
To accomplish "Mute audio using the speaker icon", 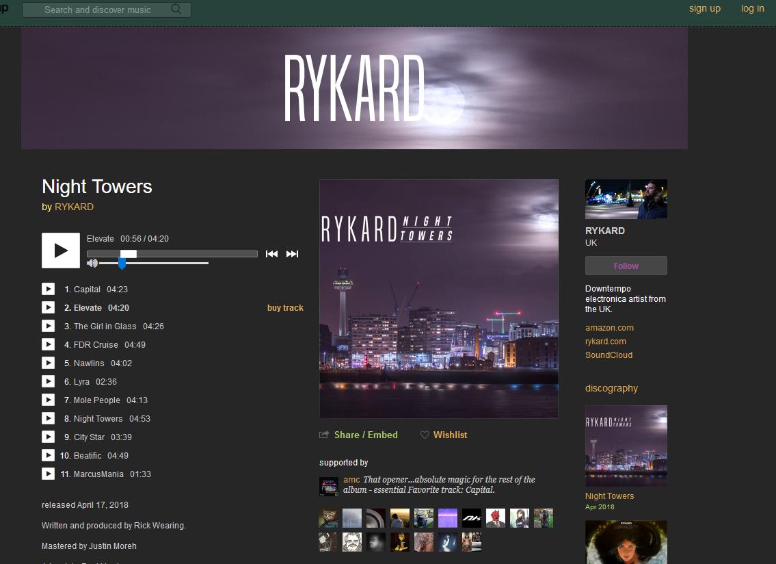I will (x=92, y=262).
